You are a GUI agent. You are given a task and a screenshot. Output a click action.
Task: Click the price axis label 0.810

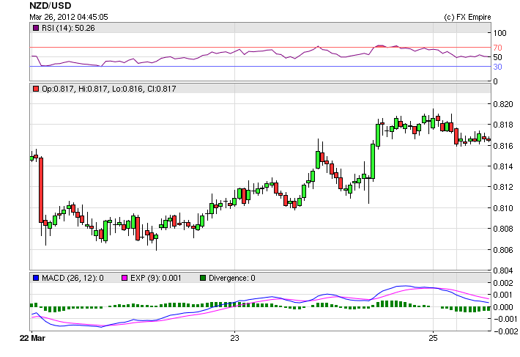[503, 208]
